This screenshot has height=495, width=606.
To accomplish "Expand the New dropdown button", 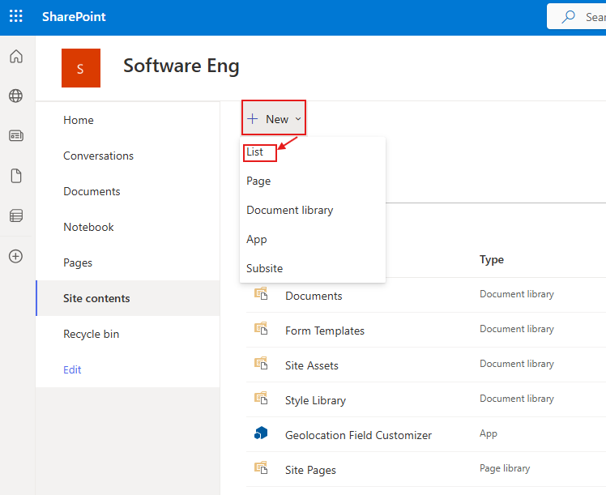I will click(x=274, y=119).
